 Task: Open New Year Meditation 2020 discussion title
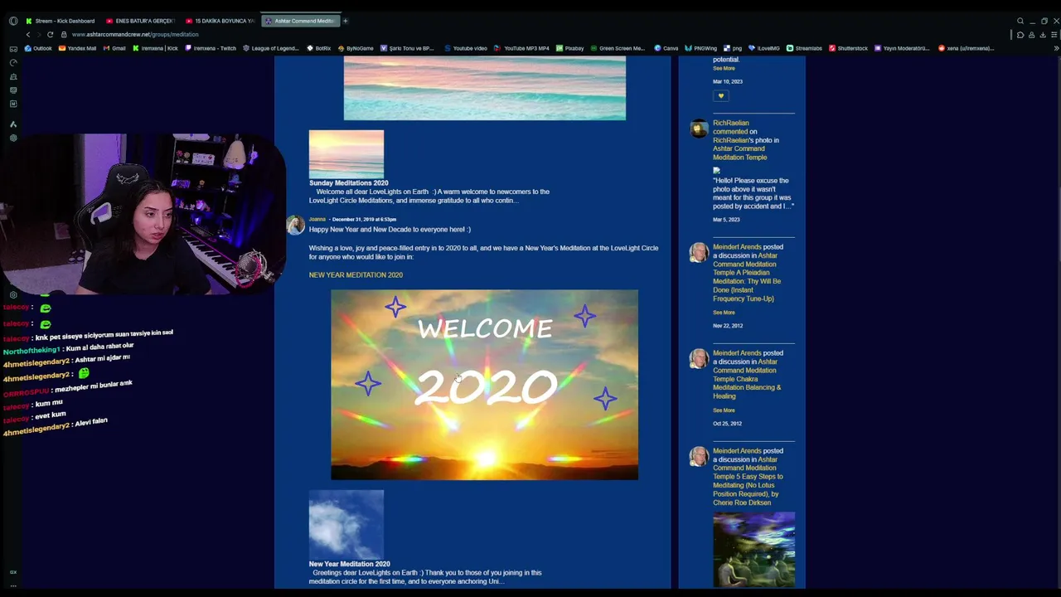pos(349,564)
